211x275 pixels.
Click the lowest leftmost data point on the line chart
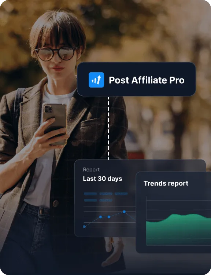click(84, 227)
